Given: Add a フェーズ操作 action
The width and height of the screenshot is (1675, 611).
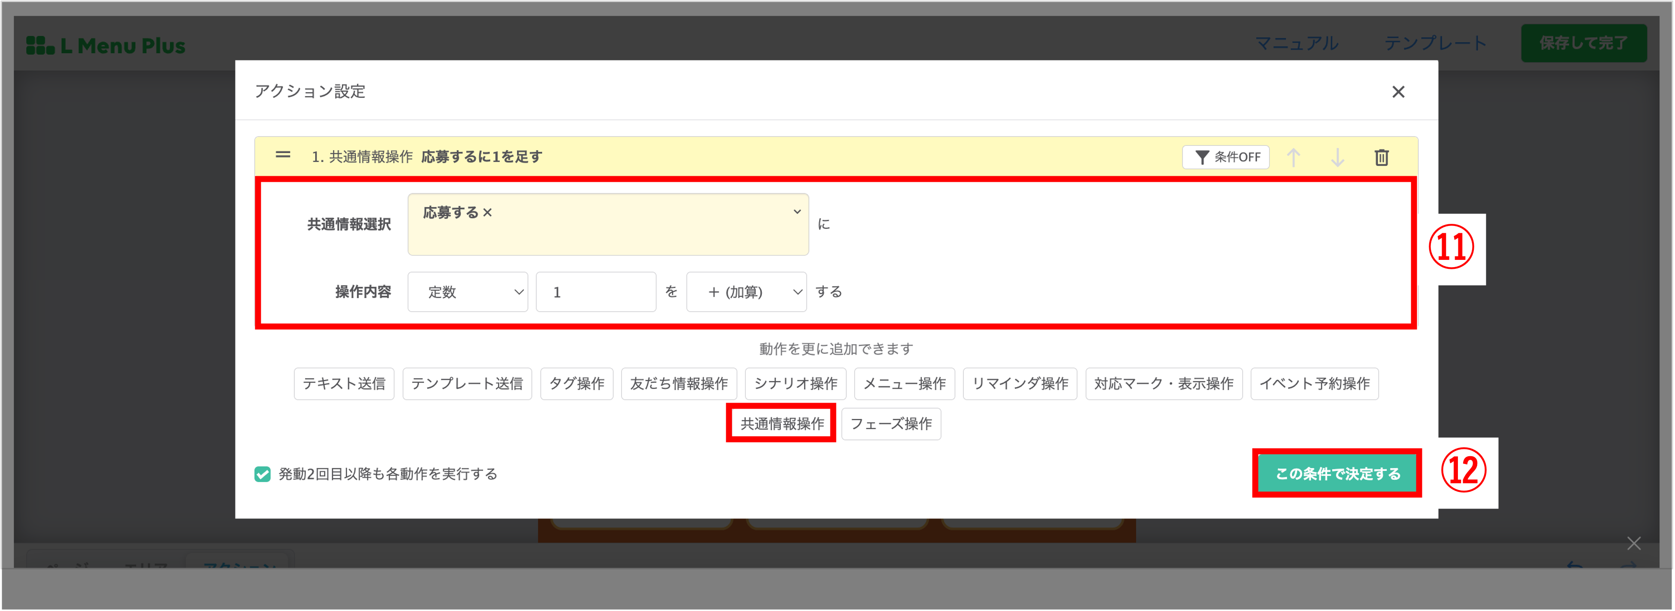Looking at the screenshot, I should pyautogui.click(x=891, y=424).
